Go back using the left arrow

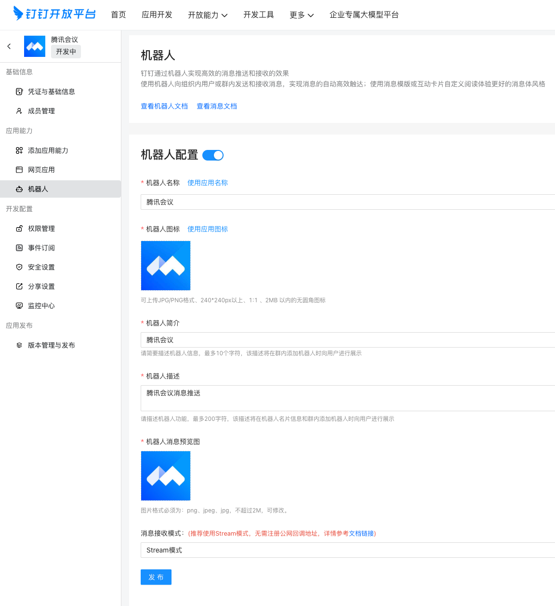[9, 46]
